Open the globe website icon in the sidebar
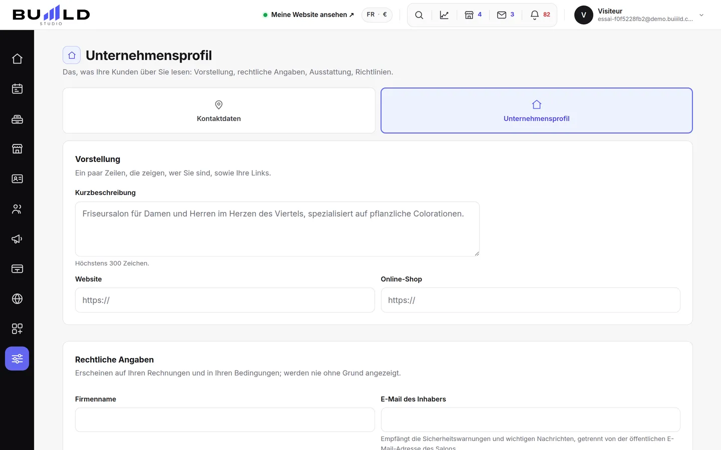The width and height of the screenshot is (721, 450). click(17, 298)
